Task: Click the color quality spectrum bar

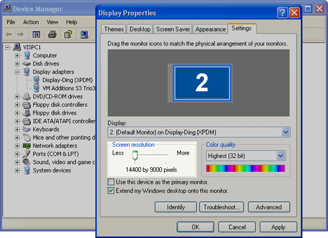Action: 245,169
